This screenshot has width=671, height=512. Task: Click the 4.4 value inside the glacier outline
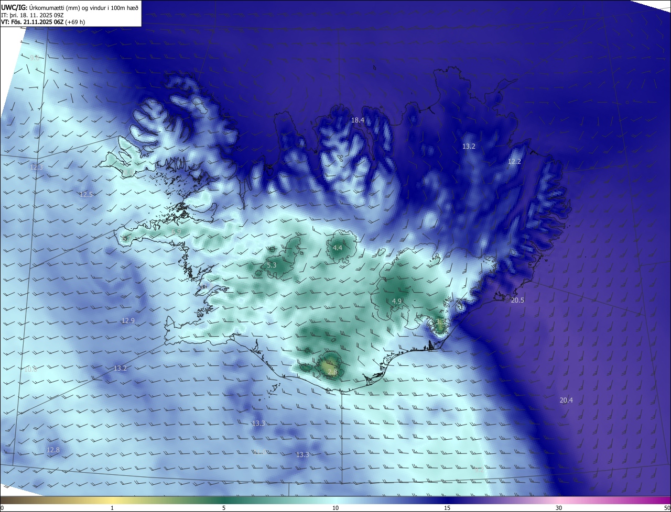(x=338, y=248)
